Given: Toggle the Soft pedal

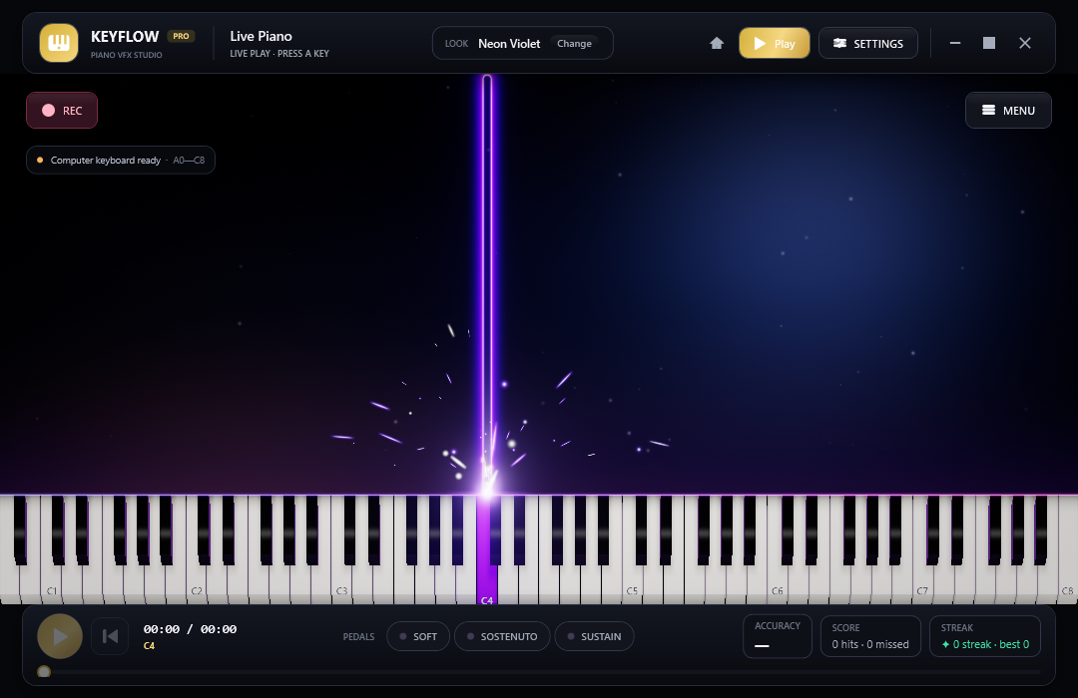Looking at the screenshot, I should tap(418, 636).
